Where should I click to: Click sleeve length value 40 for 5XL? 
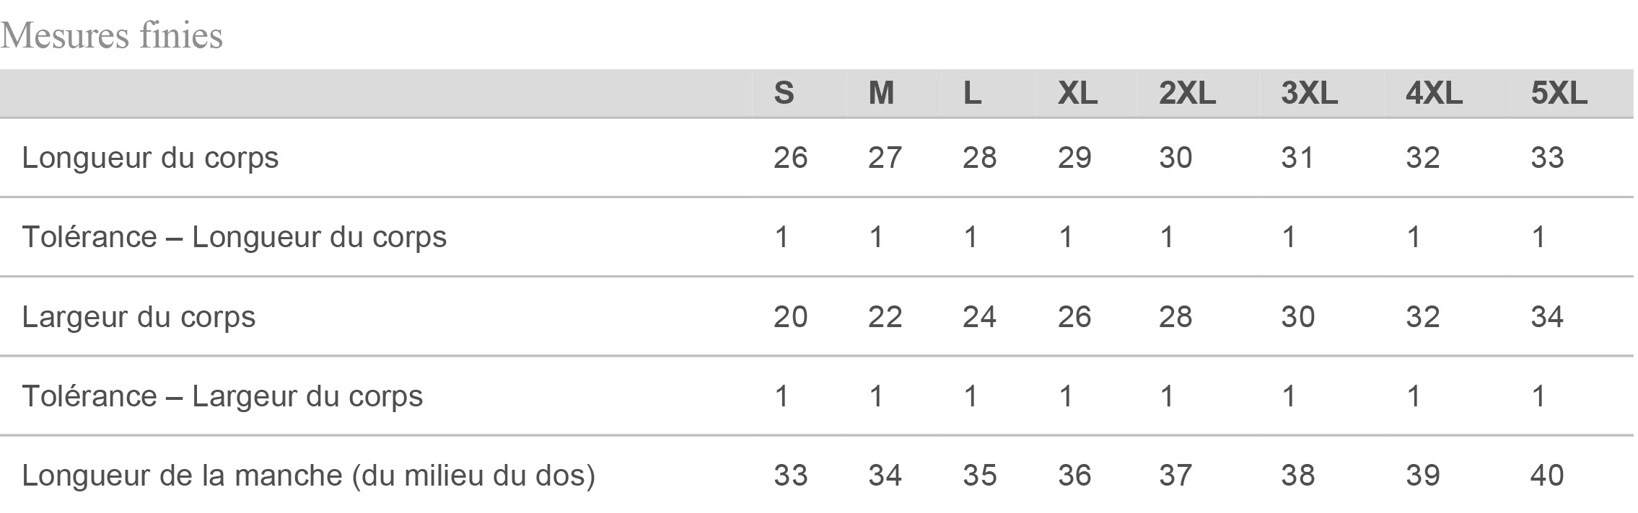(x=1547, y=476)
